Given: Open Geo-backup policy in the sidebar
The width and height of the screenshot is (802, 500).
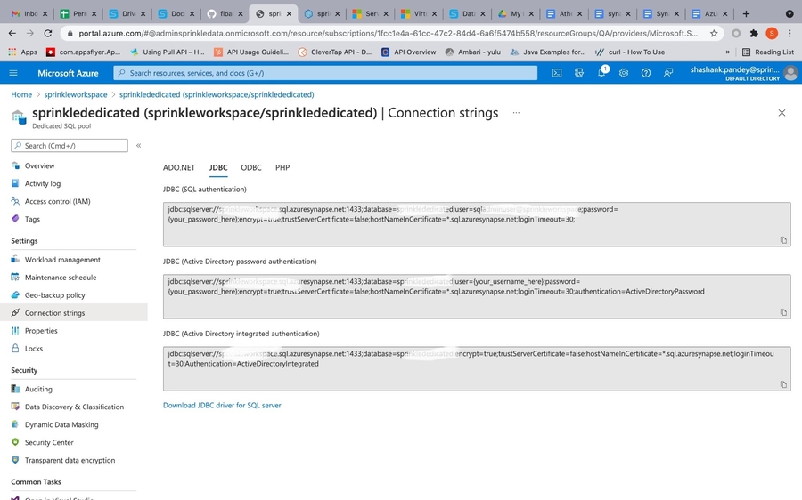Looking at the screenshot, I should point(55,295).
